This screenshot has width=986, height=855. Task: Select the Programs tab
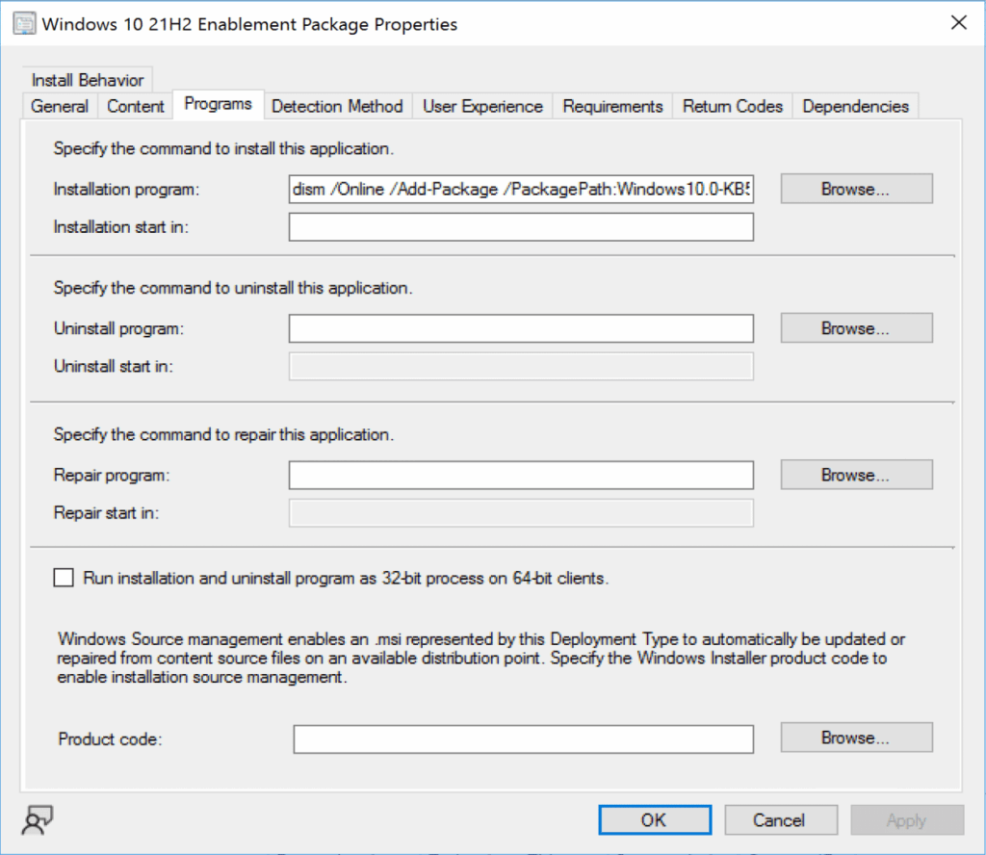218,104
